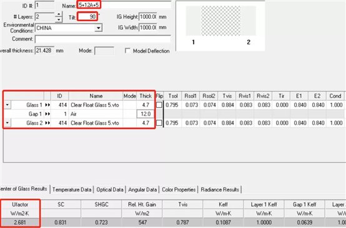Image resolution: width=346 pixels, height=228 pixels.
Task: Click Glass 2 Tvis value 0.884
Action: click(227, 123)
